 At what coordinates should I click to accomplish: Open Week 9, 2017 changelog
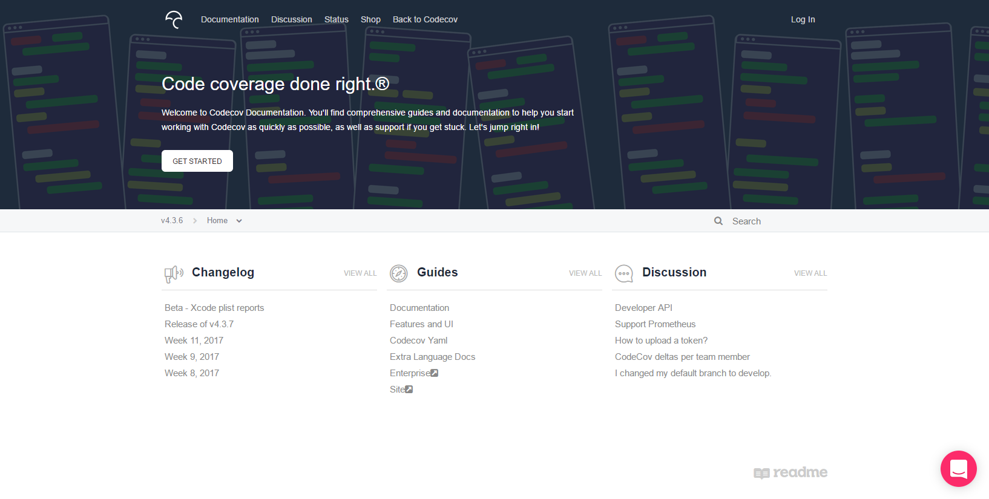point(192,357)
